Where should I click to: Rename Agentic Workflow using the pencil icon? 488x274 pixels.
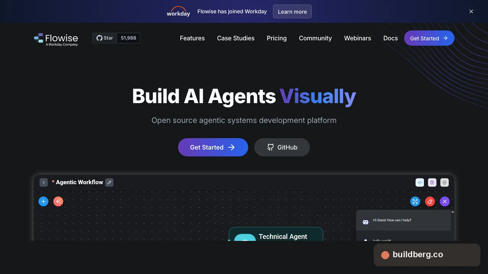pyautogui.click(x=109, y=182)
